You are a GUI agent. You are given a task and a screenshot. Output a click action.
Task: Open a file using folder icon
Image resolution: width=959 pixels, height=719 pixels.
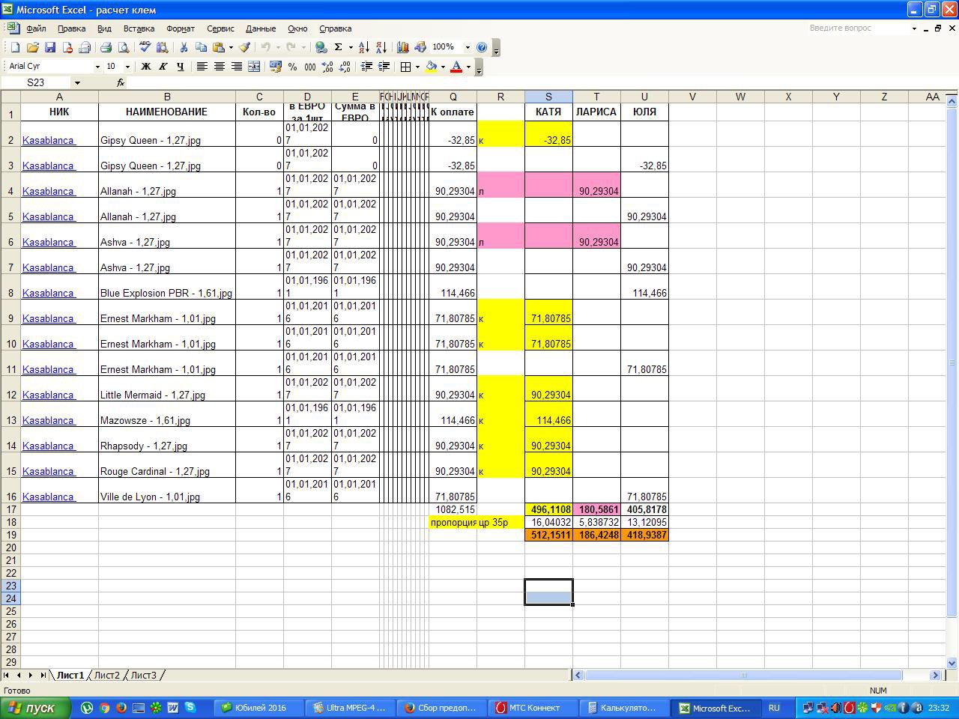[33, 47]
